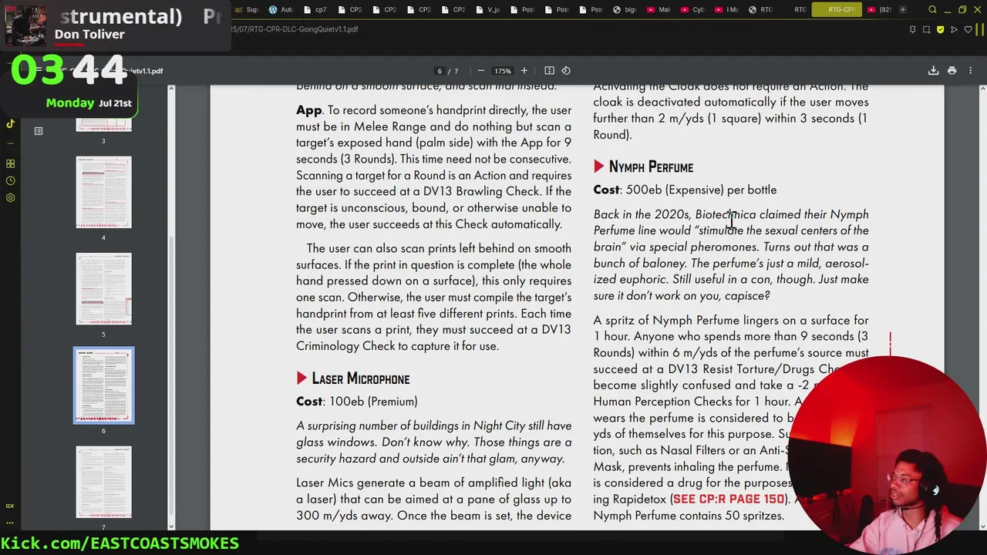Take a snapshot with the dashed-square icon
The image size is (987, 555).
tap(926, 29)
